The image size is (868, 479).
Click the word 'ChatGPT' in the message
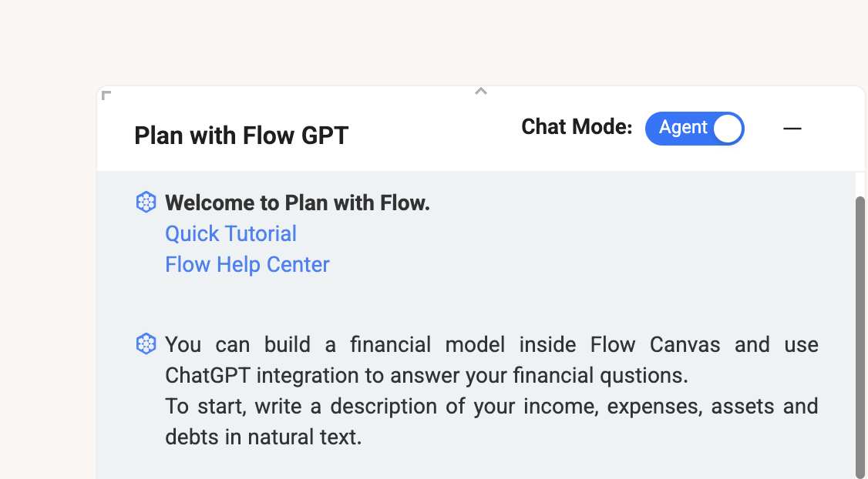click(x=207, y=376)
